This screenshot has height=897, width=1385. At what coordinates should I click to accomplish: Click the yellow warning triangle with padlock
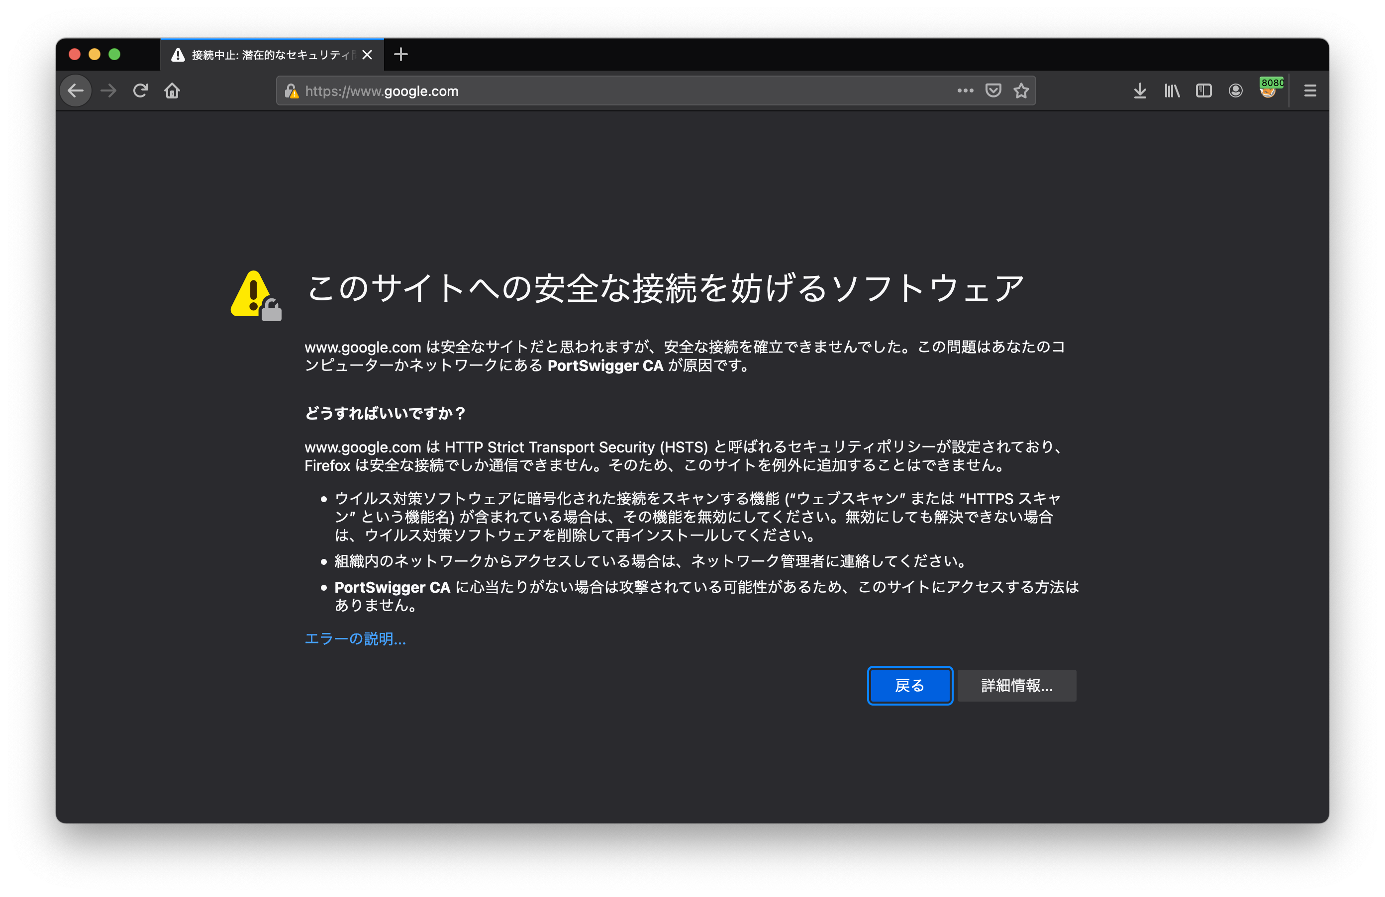(x=256, y=295)
